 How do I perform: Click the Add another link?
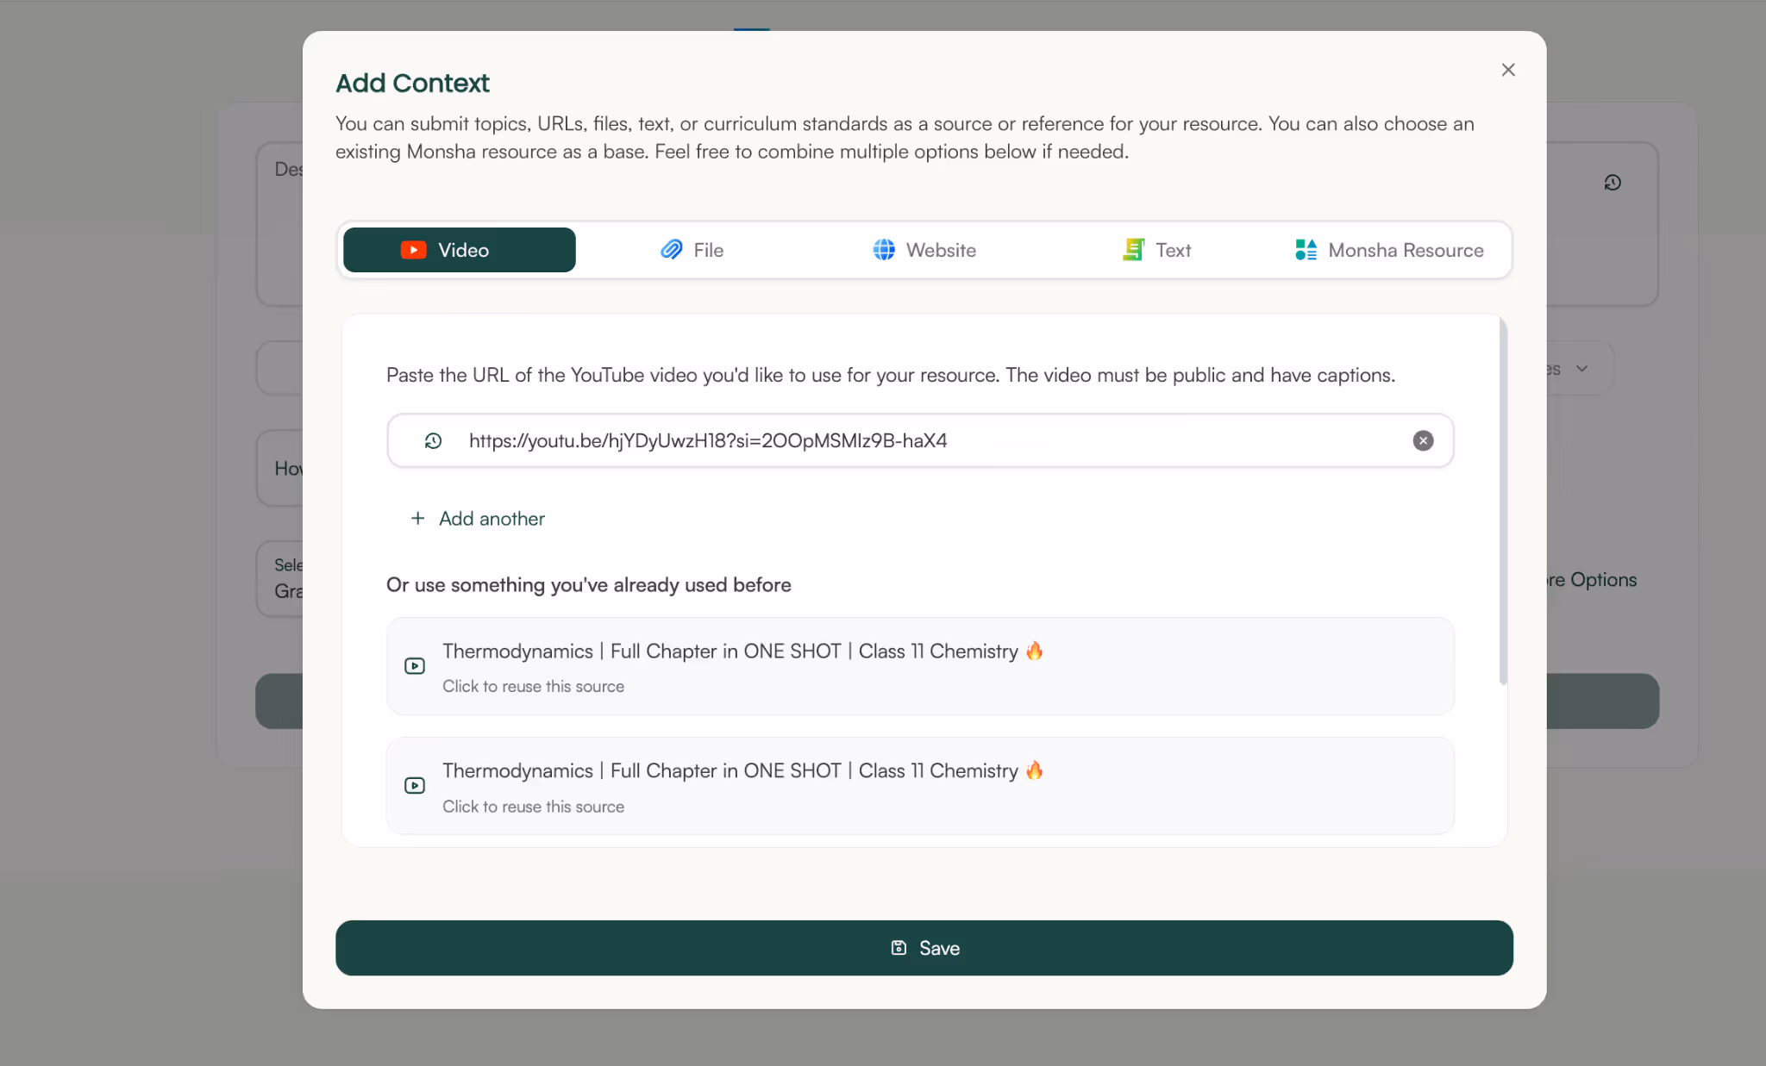click(x=492, y=518)
